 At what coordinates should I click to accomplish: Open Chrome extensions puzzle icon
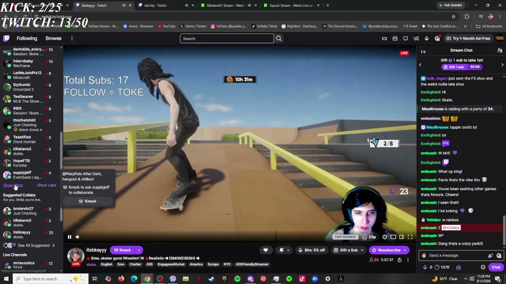pyautogui.click(x=467, y=17)
